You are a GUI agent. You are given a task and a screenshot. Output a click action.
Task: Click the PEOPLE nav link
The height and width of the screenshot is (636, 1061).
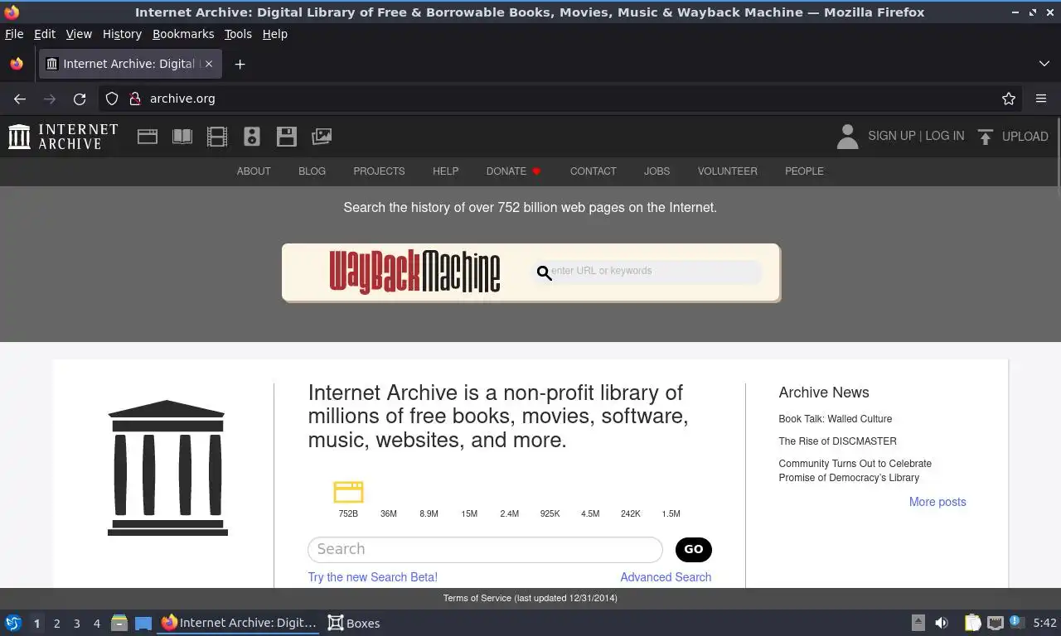(804, 171)
